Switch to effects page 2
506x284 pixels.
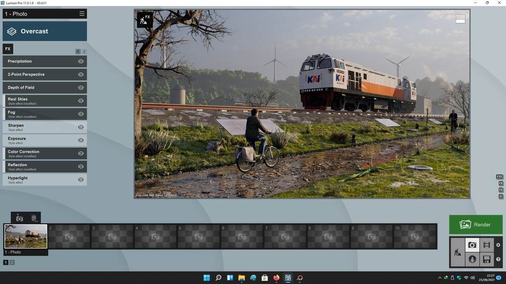84,51
